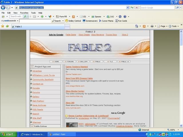Open the recent pages dropdown next to Forward
Image resolution: width=183 pixels, height=137 pixels.
tap(12, 8)
